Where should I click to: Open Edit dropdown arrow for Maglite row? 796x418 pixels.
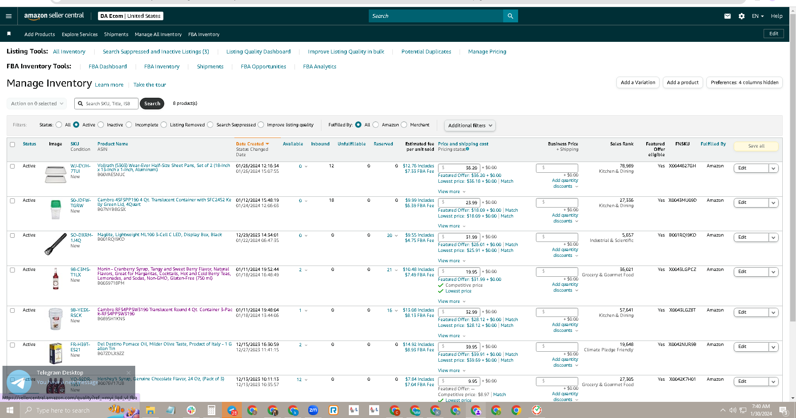click(773, 237)
